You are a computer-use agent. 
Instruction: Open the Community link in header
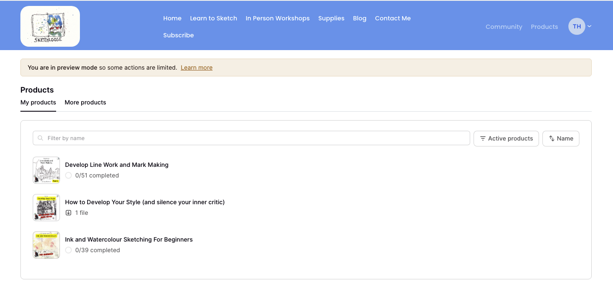504,27
